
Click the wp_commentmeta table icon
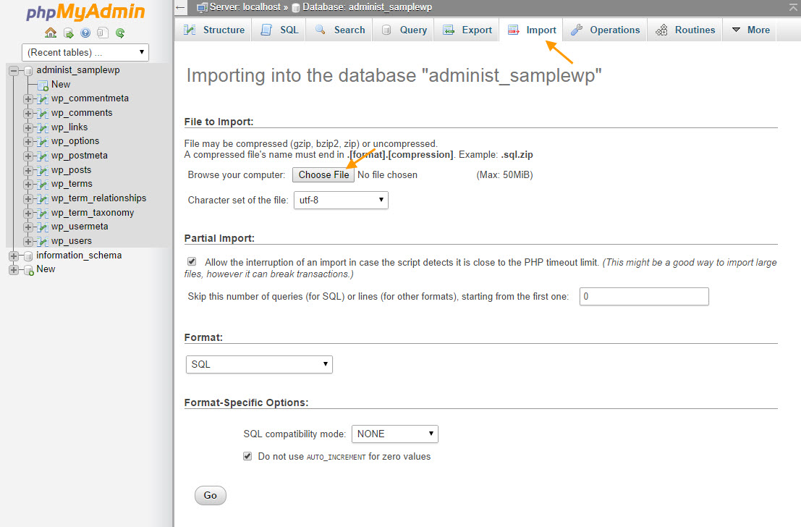point(43,98)
